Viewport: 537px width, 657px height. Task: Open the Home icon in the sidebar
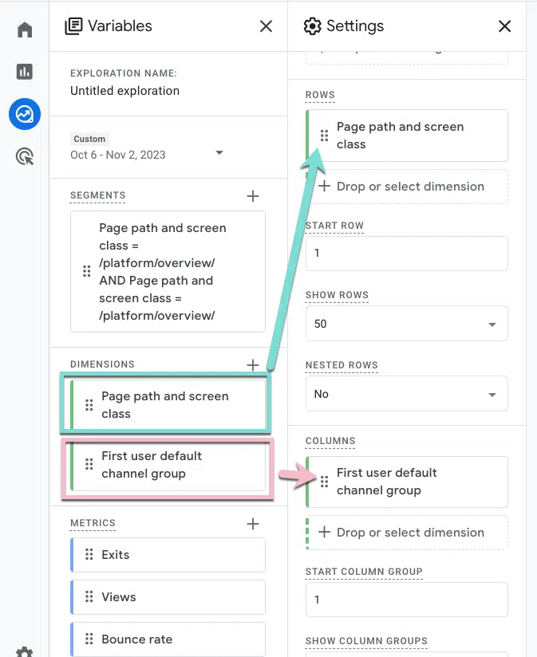tap(25, 30)
